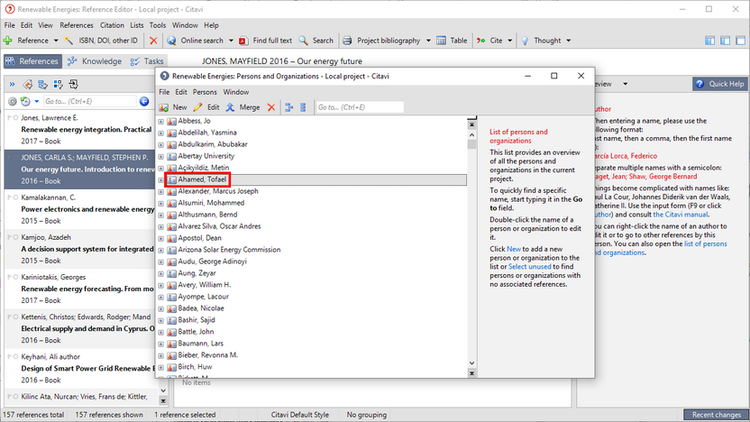Click the Cite button
The image size is (750, 422).
coord(489,41)
